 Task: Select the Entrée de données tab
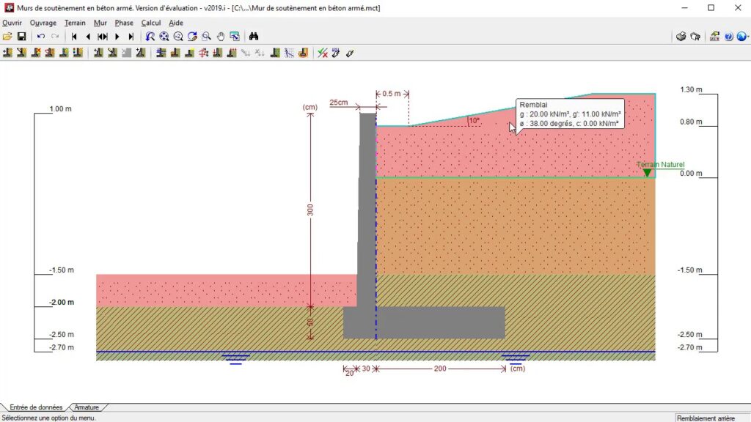[35, 407]
